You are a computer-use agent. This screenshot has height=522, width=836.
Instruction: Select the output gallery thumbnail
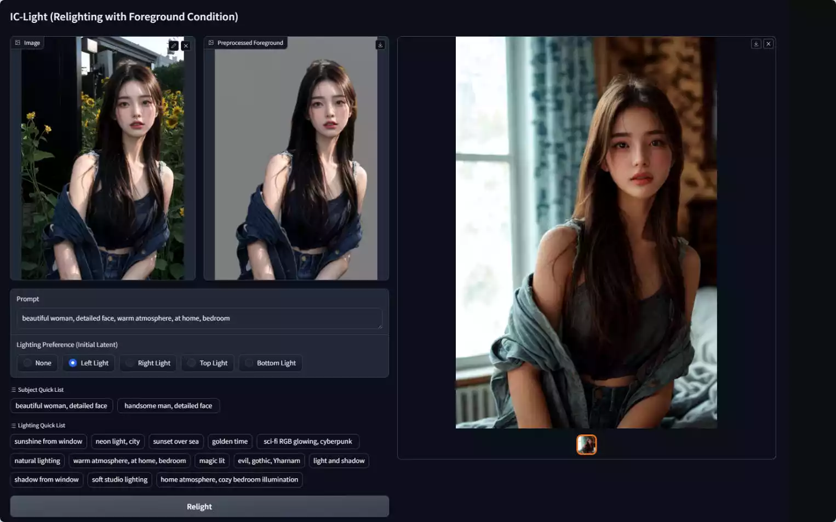tap(586, 445)
